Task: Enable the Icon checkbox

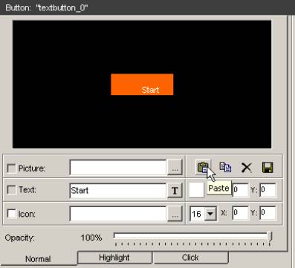Action: (11, 214)
